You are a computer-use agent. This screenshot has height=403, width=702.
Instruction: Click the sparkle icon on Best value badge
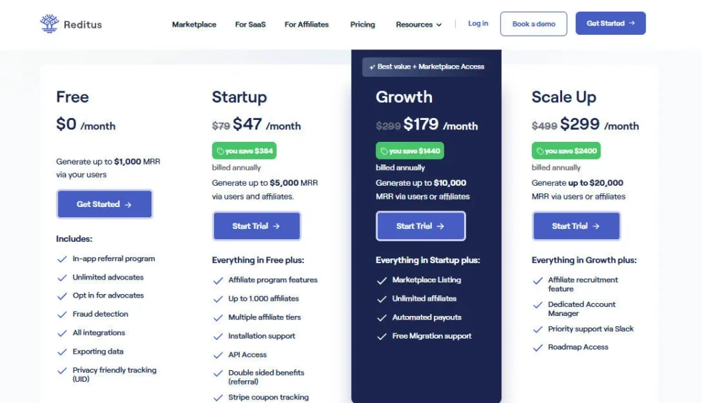372,67
